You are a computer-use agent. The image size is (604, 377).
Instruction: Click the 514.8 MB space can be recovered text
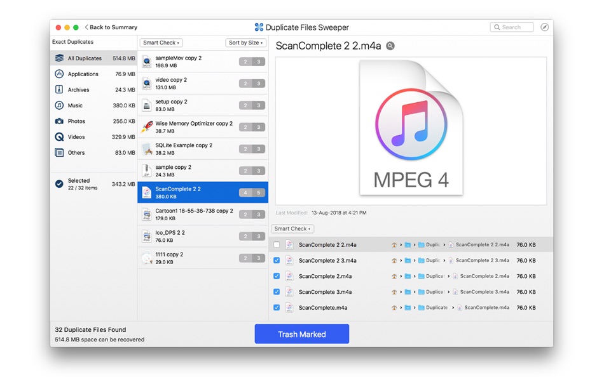(x=99, y=340)
